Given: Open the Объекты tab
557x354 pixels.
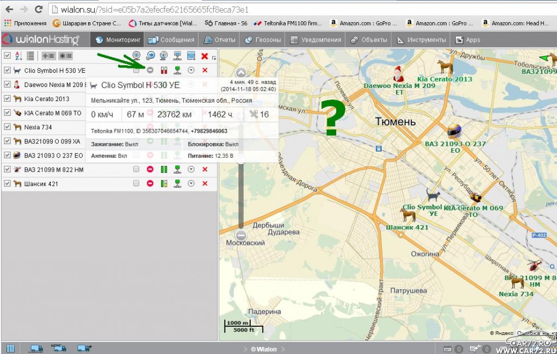Looking at the screenshot, I should click(368, 40).
